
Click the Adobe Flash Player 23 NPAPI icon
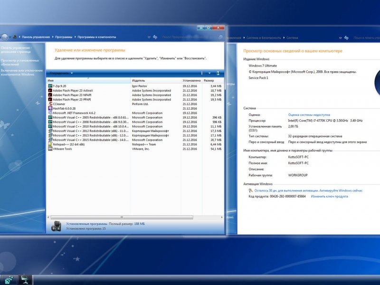click(x=50, y=95)
